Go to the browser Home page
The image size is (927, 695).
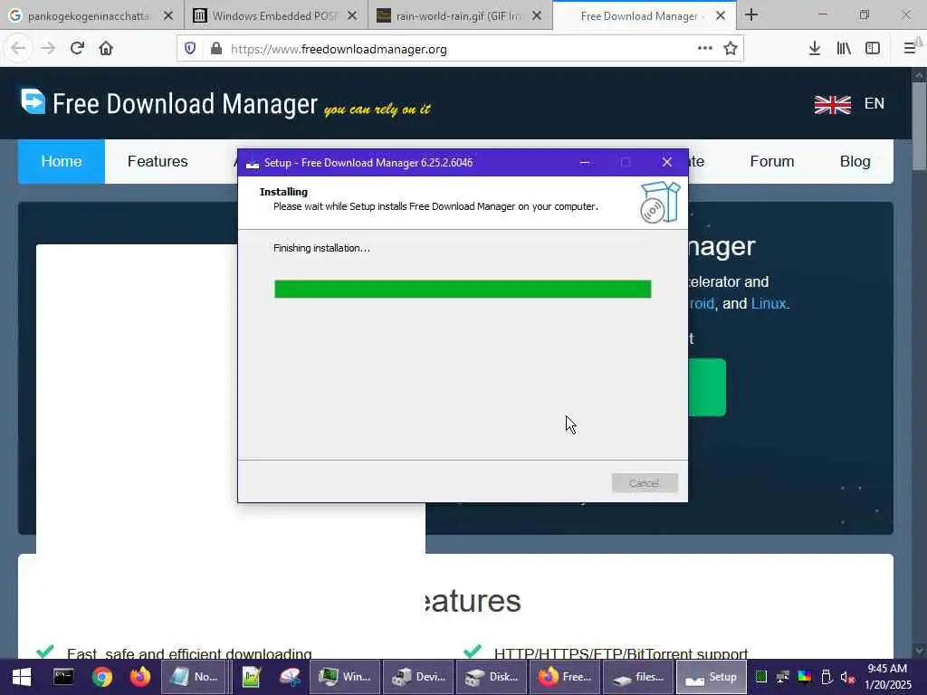click(x=106, y=49)
